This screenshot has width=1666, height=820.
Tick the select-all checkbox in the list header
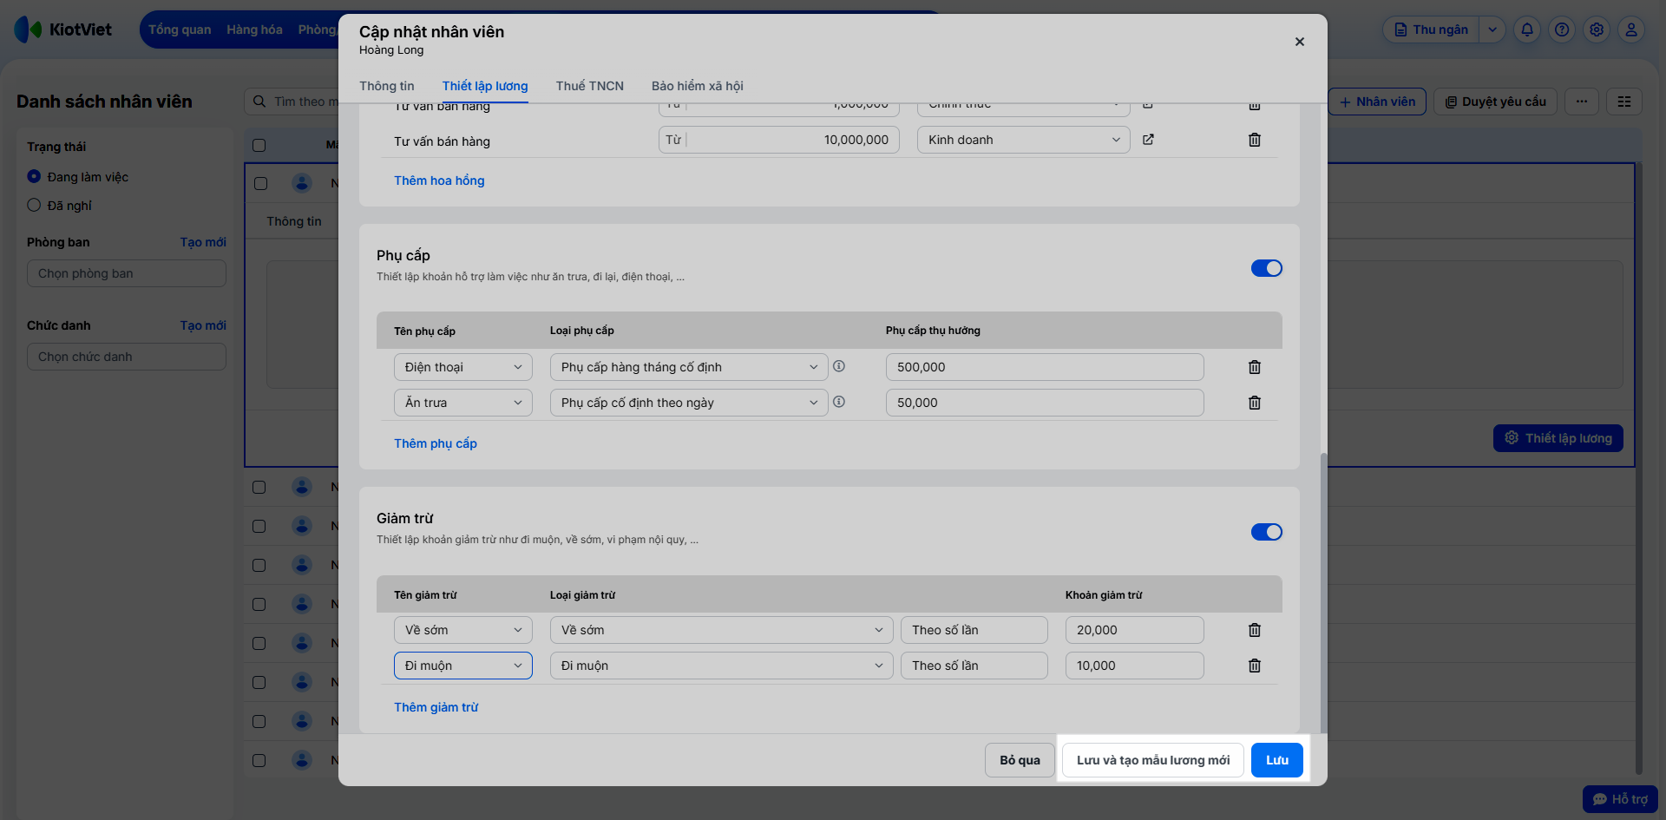click(259, 145)
